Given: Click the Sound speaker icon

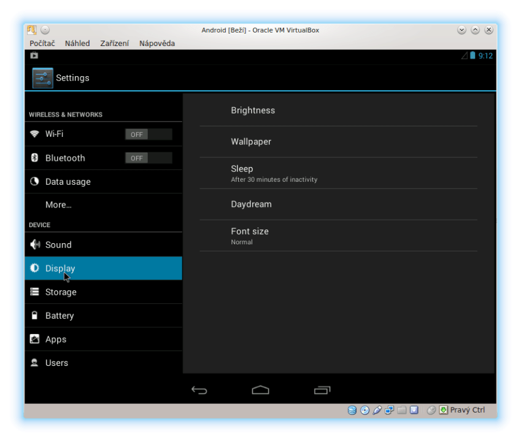Looking at the screenshot, I should [x=35, y=244].
